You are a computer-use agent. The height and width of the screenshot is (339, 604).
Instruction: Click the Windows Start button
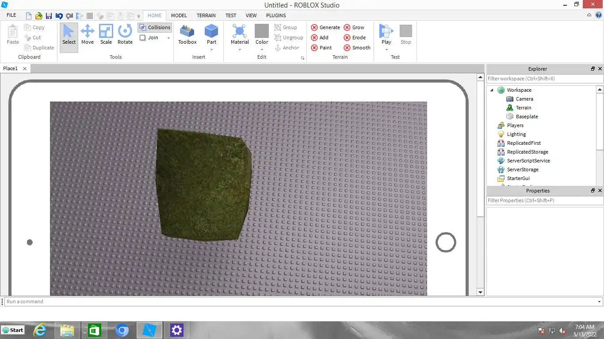point(13,330)
